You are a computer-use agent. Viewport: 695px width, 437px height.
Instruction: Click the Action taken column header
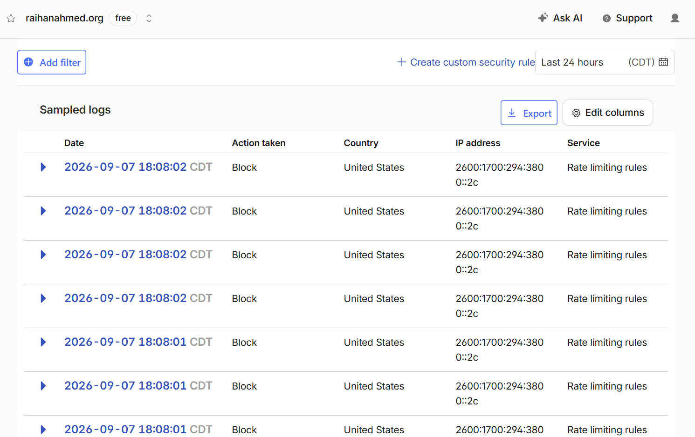tap(259, 143)
